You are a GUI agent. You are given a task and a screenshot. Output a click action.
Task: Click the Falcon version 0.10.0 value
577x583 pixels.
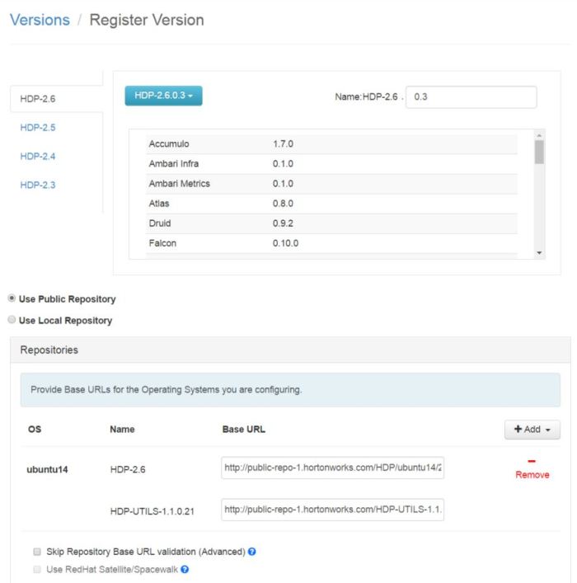285,243
